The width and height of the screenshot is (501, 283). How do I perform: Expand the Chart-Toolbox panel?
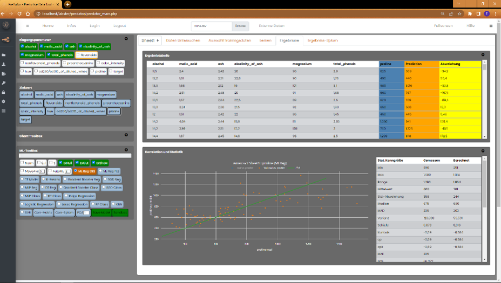click(x=126, y=135)
